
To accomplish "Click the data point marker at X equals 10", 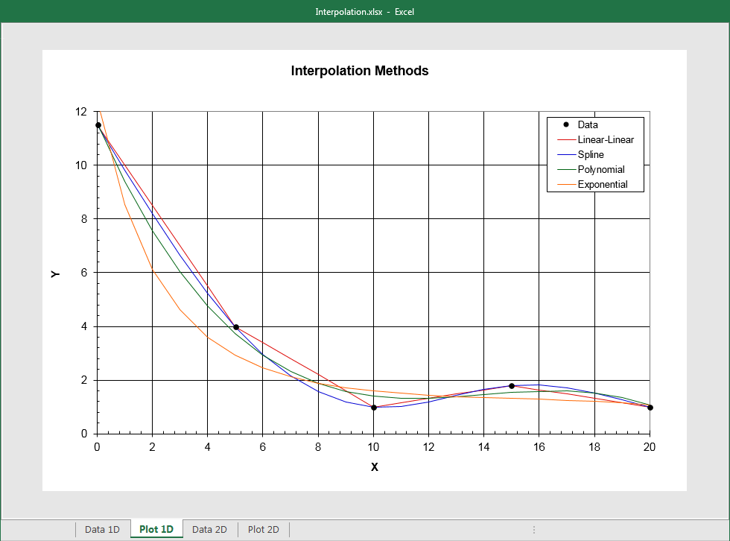I will [373, 407].
